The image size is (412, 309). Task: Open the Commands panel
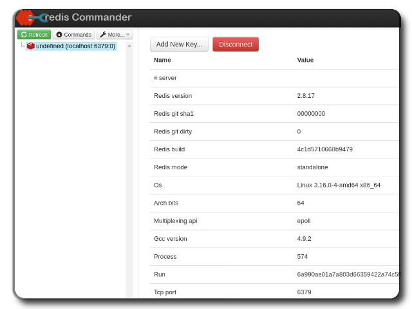(x=73, y=35)
